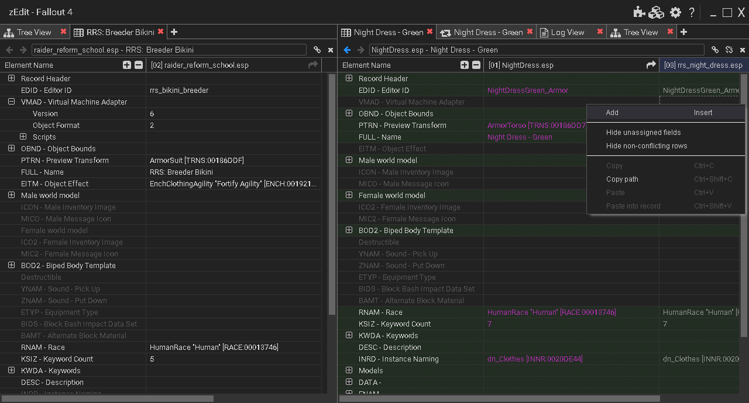Screen dimensions: 749x403
Task: Select Hide non-conflicting rows
Action: (x=666, y=146)
